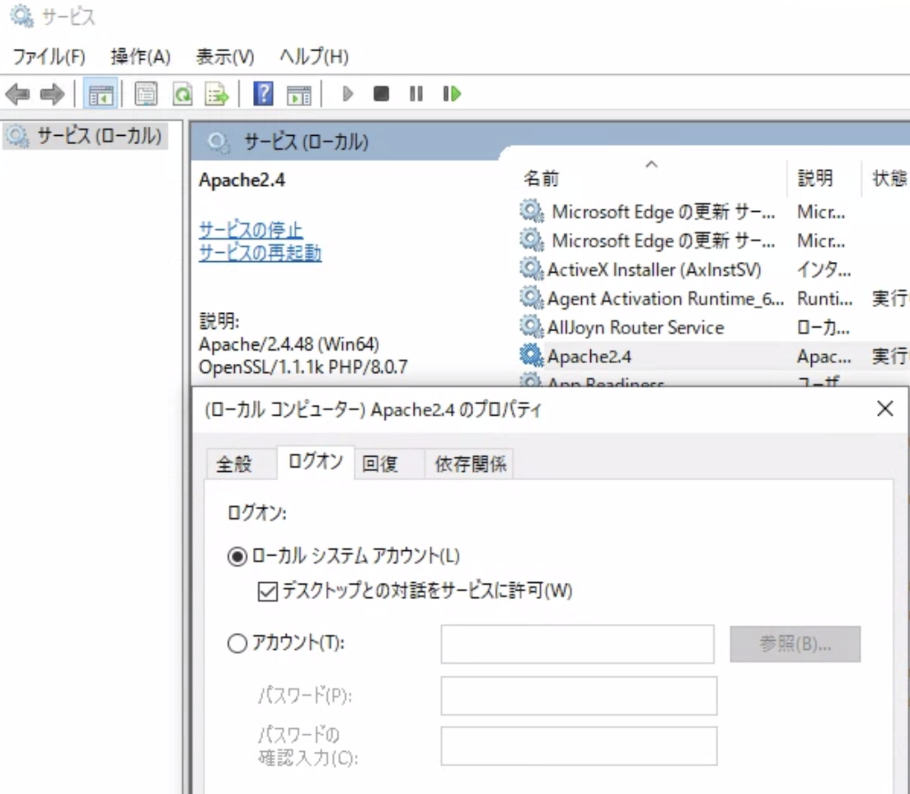Select the アカウント(T) radio button

pyautogui.click(x=237, y=643)
